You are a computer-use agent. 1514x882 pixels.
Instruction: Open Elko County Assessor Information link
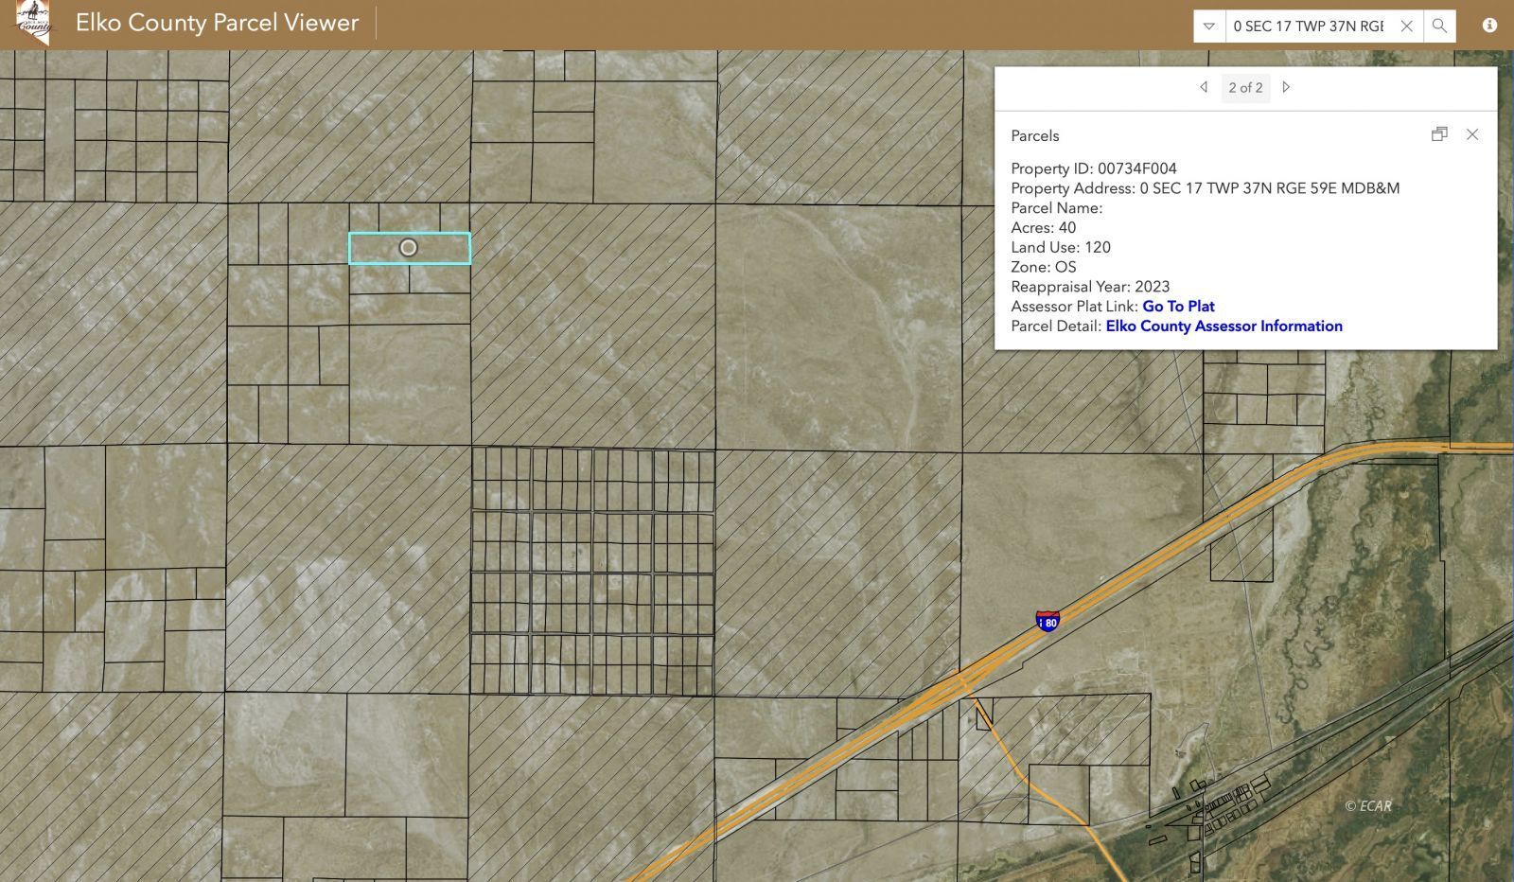(1224, 326)
